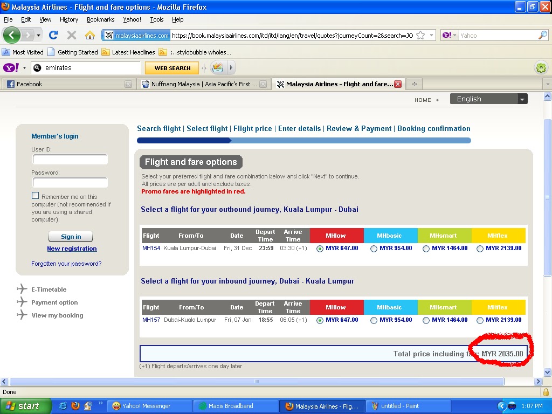Switch to Yahoo! Messenger in the taskbar

149,406
